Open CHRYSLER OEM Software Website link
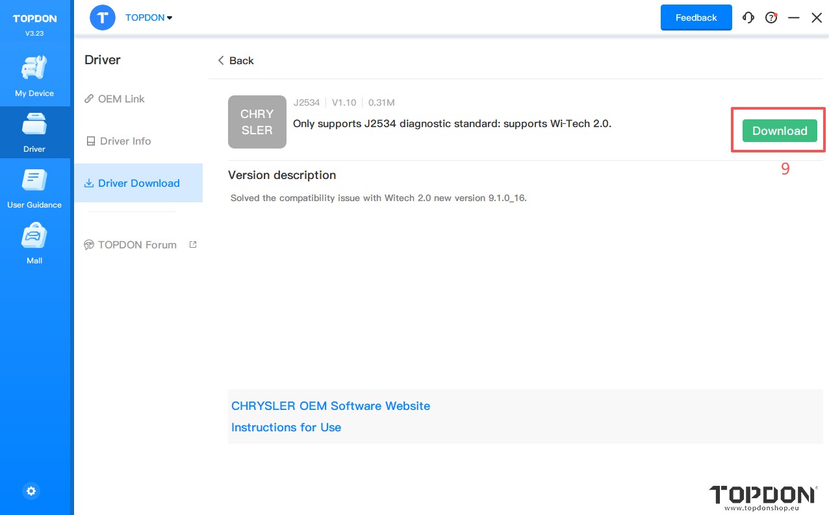This screenshot has height=515, width=829. [x=331, y=405]
